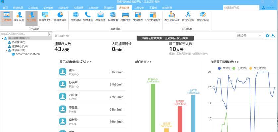Click the green 研发中心 bar
Image resolution: width=278 pixels, height=132 pixels.
click(153, 108)
